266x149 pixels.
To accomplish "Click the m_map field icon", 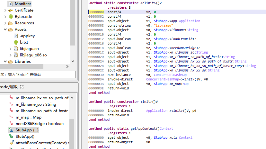I will tap(11, 117).
